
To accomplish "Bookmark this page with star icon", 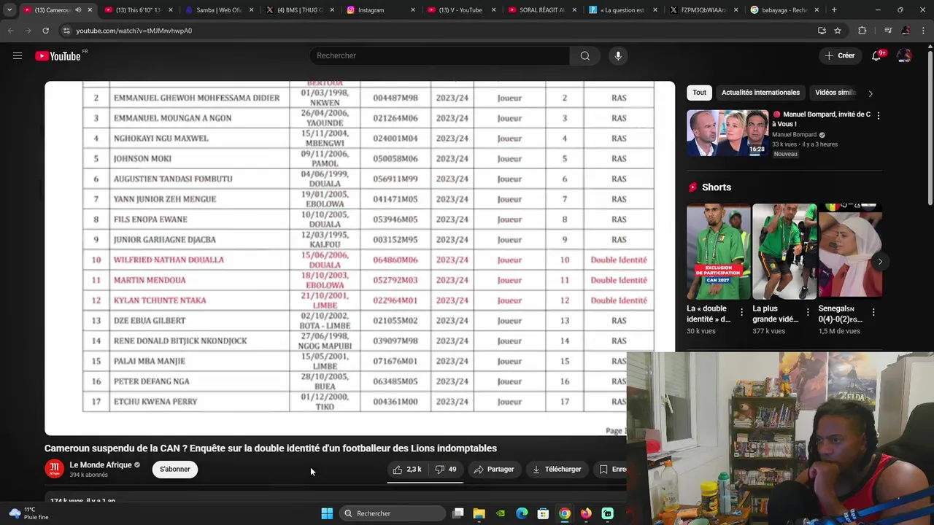I will point(838,31).
